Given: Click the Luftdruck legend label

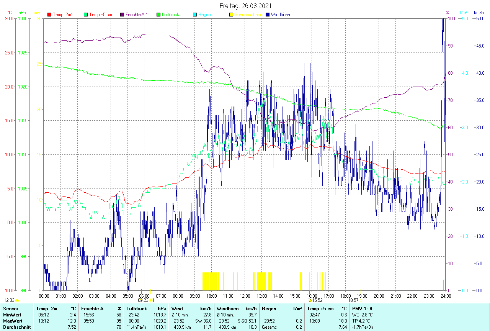Looking at the screenshot, I should [x=171, y=15].
